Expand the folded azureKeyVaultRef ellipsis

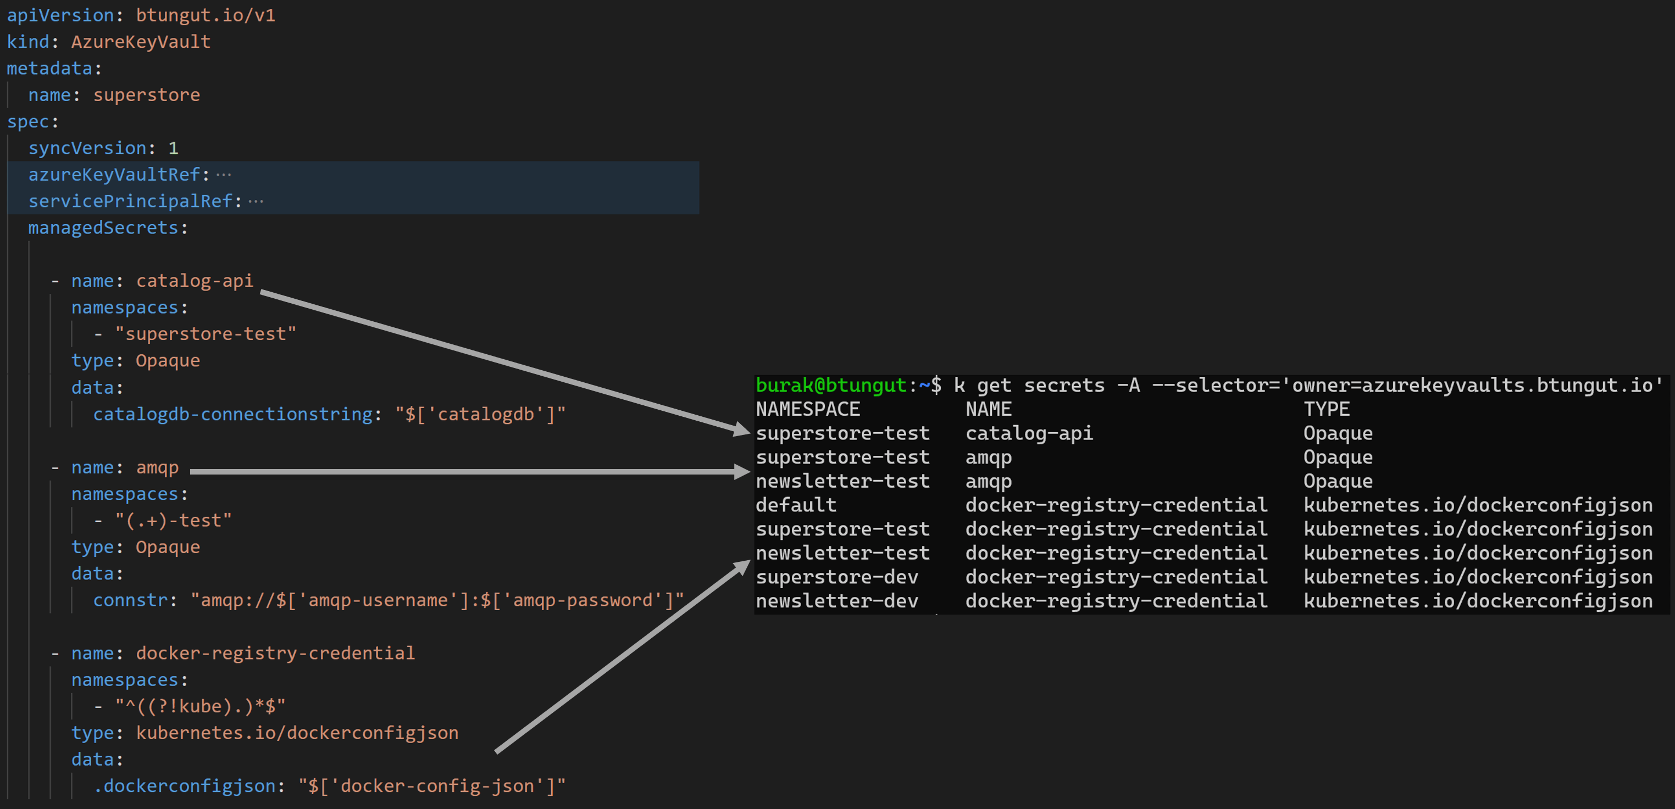(x=224, y=175)
